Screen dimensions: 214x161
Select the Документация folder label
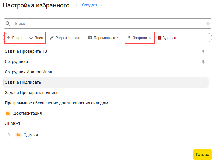tap(27, 113)
